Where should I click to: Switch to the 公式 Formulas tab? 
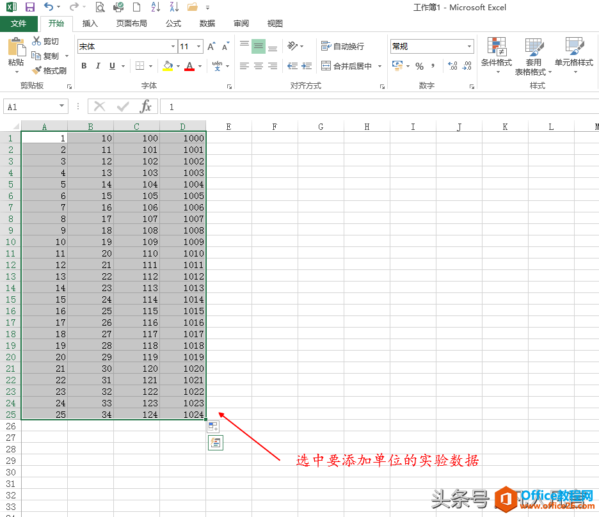173,23
